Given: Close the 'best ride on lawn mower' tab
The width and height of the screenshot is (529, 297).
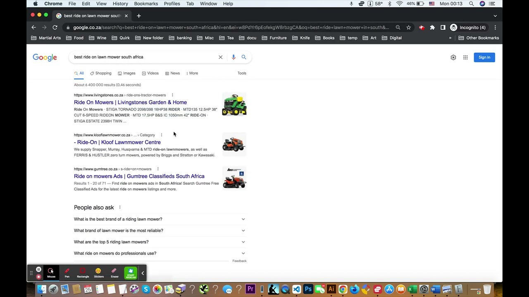Looking at the screenshot, I should pyautogui.click(x=126, y=16).
